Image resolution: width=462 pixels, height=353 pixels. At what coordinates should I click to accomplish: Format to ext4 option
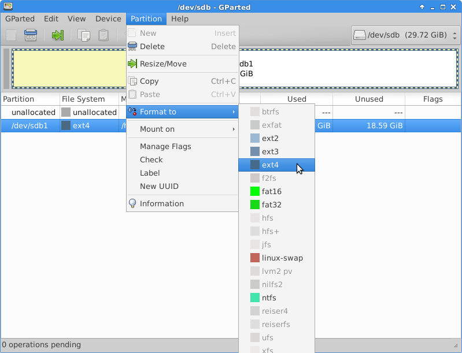[276, 165]
